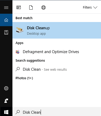
Task: Click the Windows Start button
Action: [x=6, y=112]
